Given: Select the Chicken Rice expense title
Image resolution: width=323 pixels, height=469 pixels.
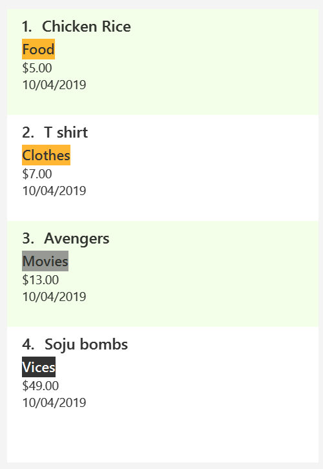Looking at the screenshot, I should point(86,26).
